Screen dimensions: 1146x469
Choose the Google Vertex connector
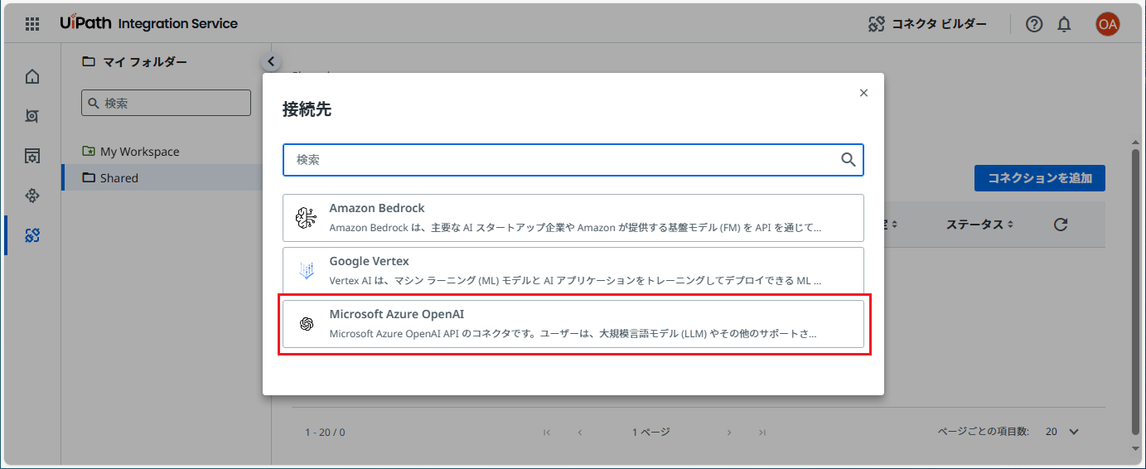(573, 271)
